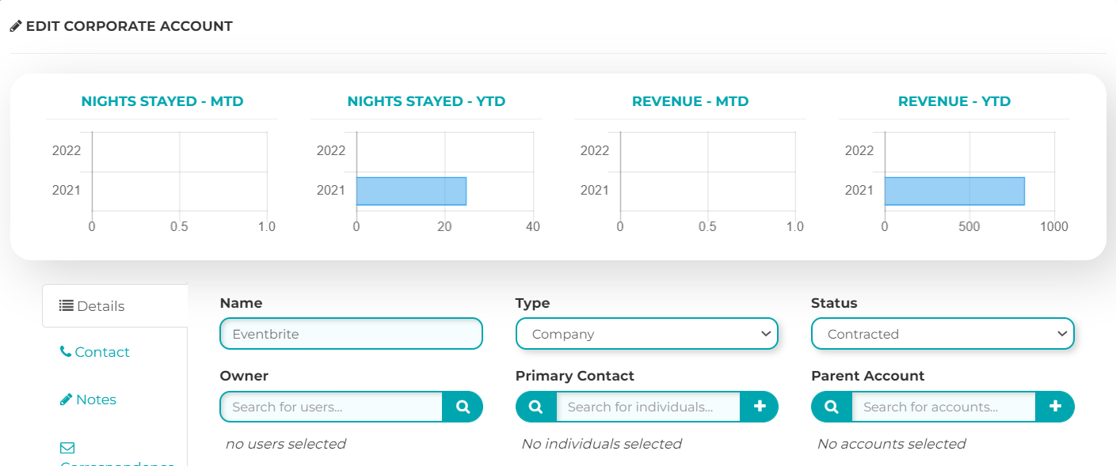
Task: Click the envelope icon for Correspondence
Action: (x=67, y=448)
